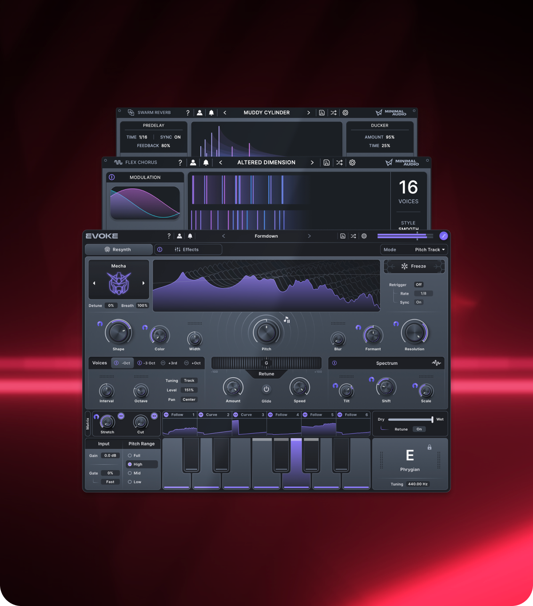The height and width of the screenshot is (606, 533).
Task: Click the lock icon beside key E
Action: [430, 447]
